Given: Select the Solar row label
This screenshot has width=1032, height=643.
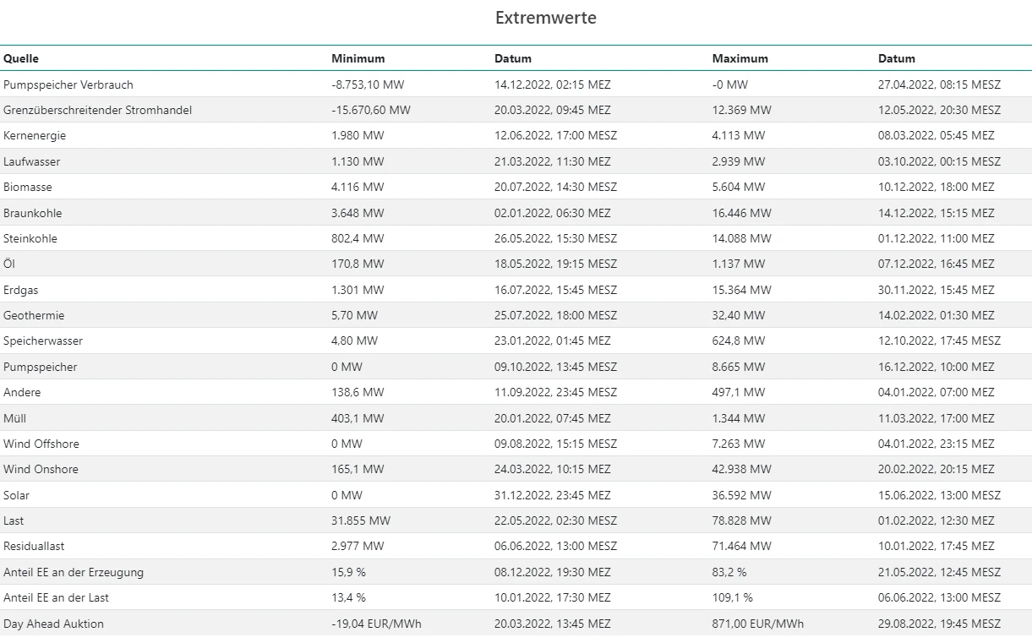Looking at the screenshot, I should click(17, 495).
